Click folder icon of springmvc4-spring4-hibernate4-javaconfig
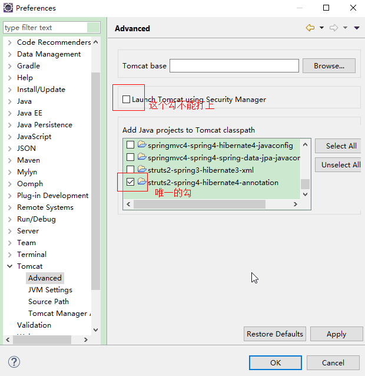The image size is (365, 376). pos(142,144)
